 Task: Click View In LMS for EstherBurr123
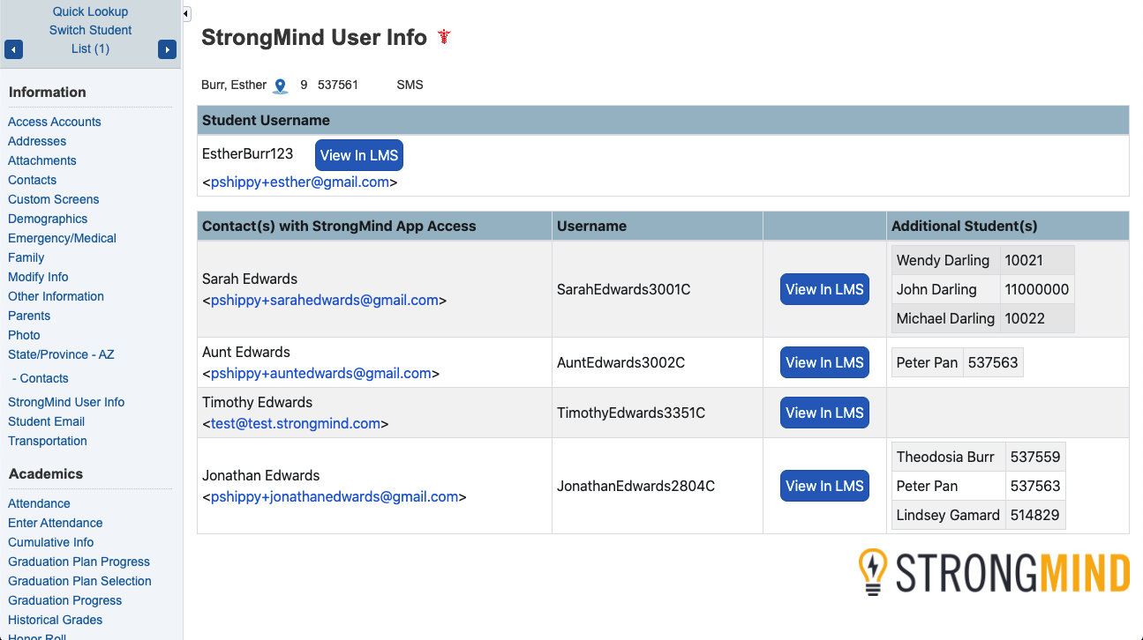tap(359, 155)
